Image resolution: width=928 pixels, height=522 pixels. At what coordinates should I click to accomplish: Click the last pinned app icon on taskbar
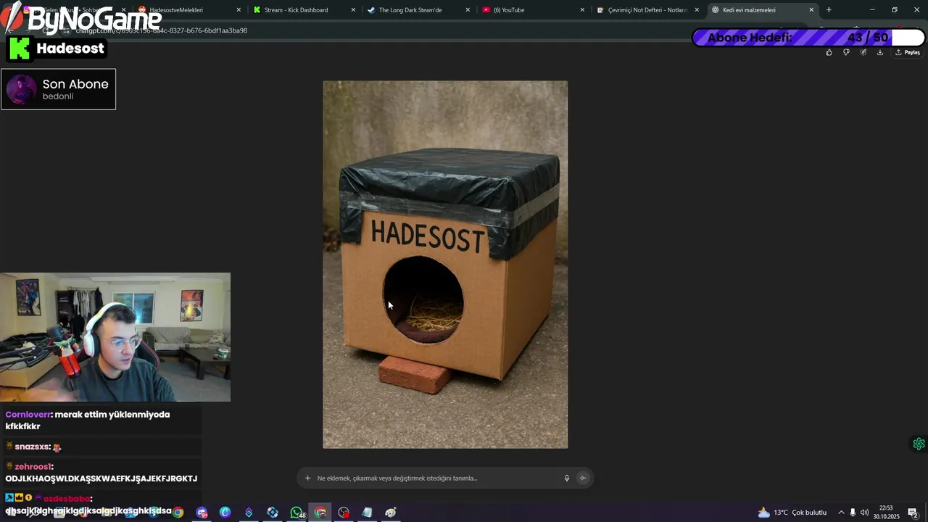click(x=391, y=513)
